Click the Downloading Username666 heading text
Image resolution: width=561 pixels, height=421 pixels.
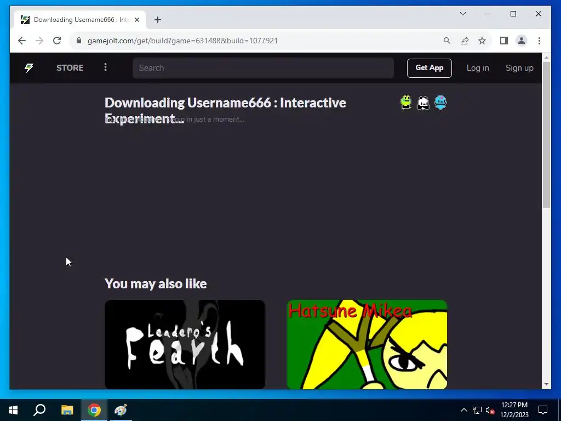(x=225, y=111)
